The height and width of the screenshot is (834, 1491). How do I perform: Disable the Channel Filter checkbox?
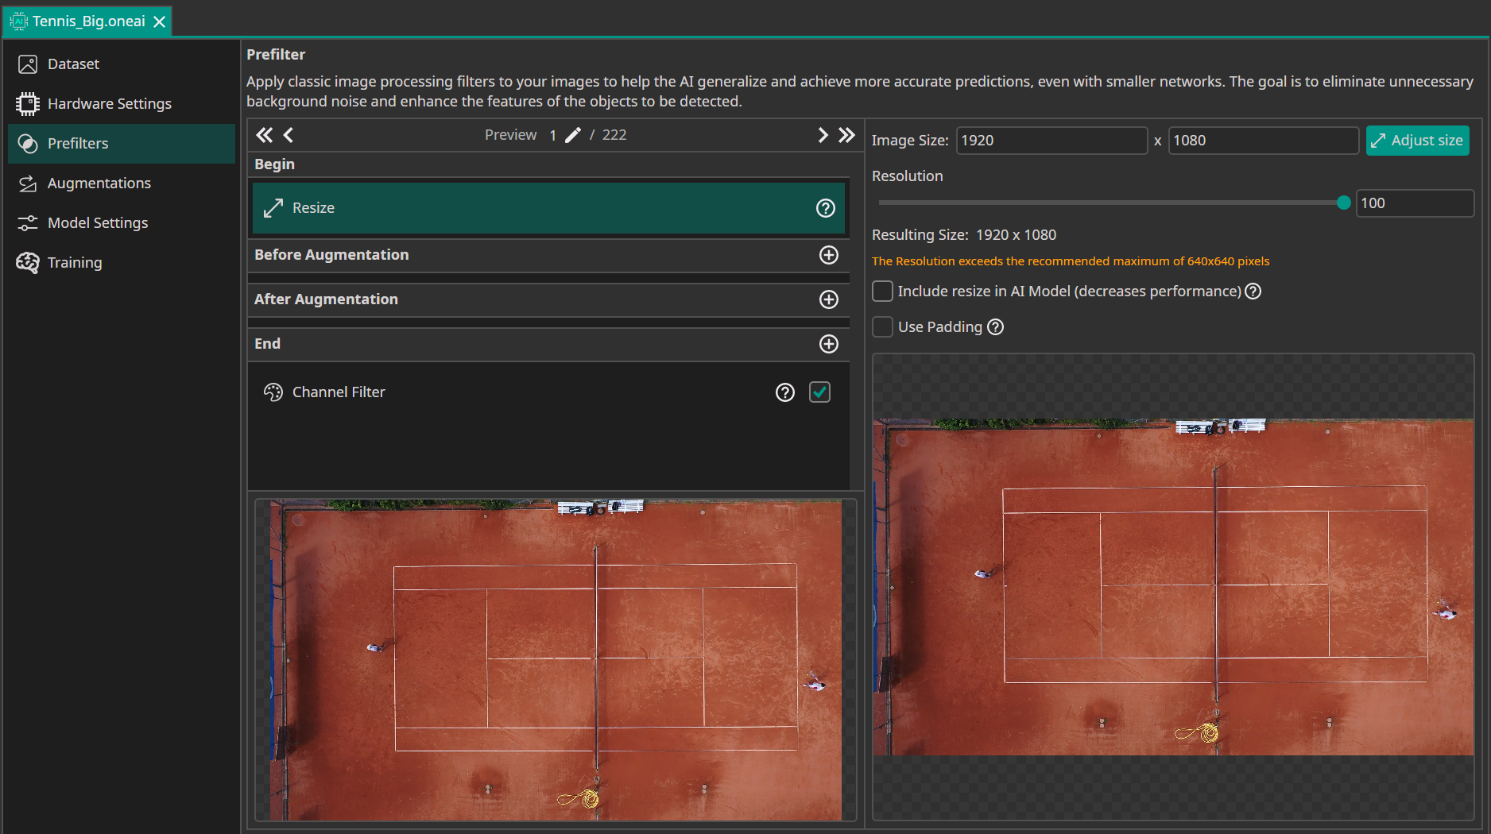coord(819,392)
